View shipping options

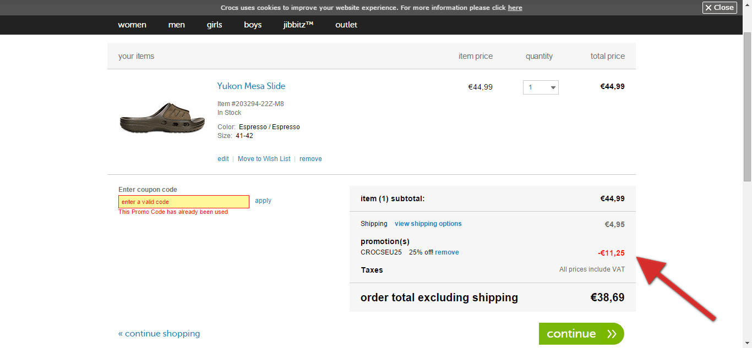click(x=428, y=224)
